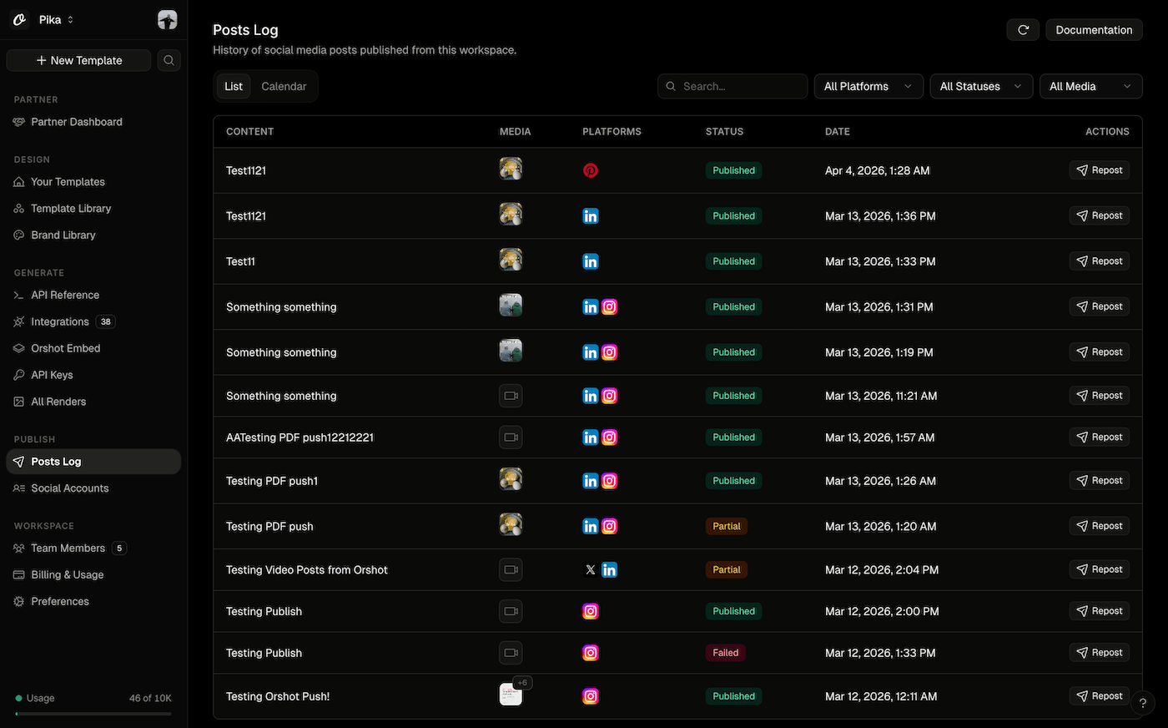Open the All Platforms filter dropdown
1168x728 pixels.
point(868,86)
